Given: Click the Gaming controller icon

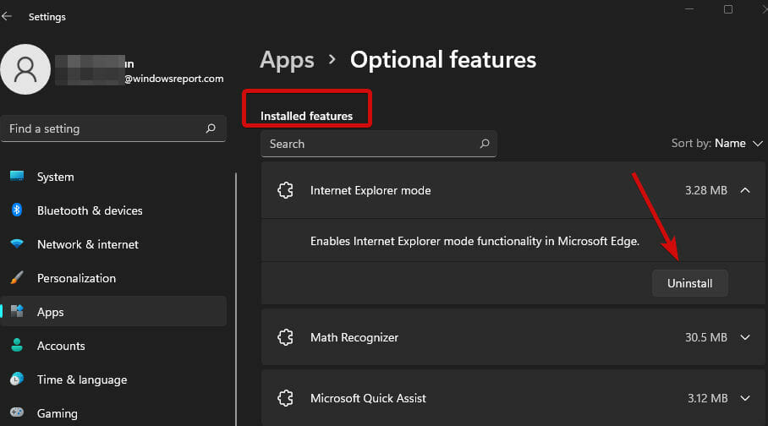Looking at the screenshot, I should click(x=17, y=412).
